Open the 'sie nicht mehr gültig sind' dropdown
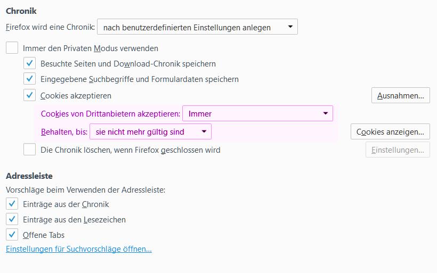This screenshot has width=437, height=273. click(x=150, y=131)
